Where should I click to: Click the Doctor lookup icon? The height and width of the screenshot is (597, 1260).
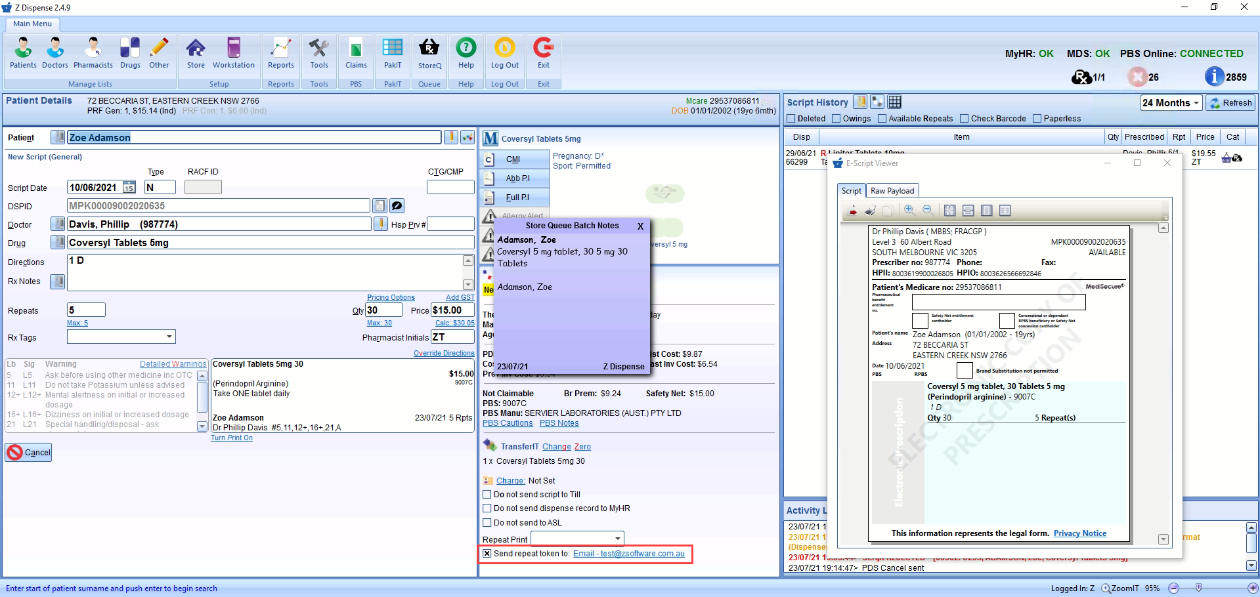pos(58,224)
